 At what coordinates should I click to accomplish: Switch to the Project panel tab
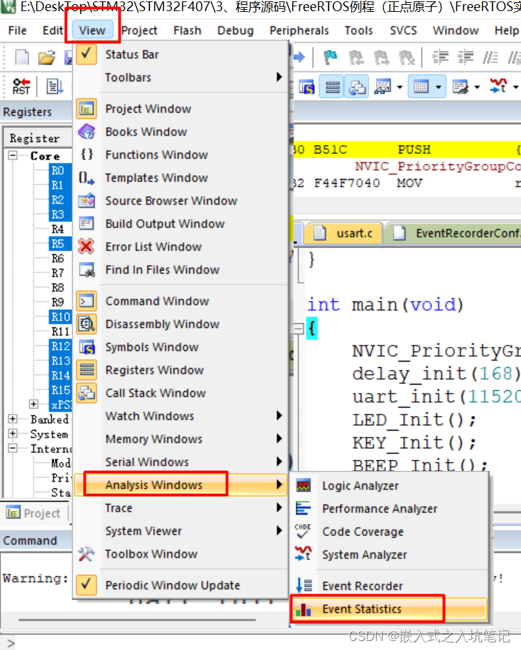click(x=34, y=513)
